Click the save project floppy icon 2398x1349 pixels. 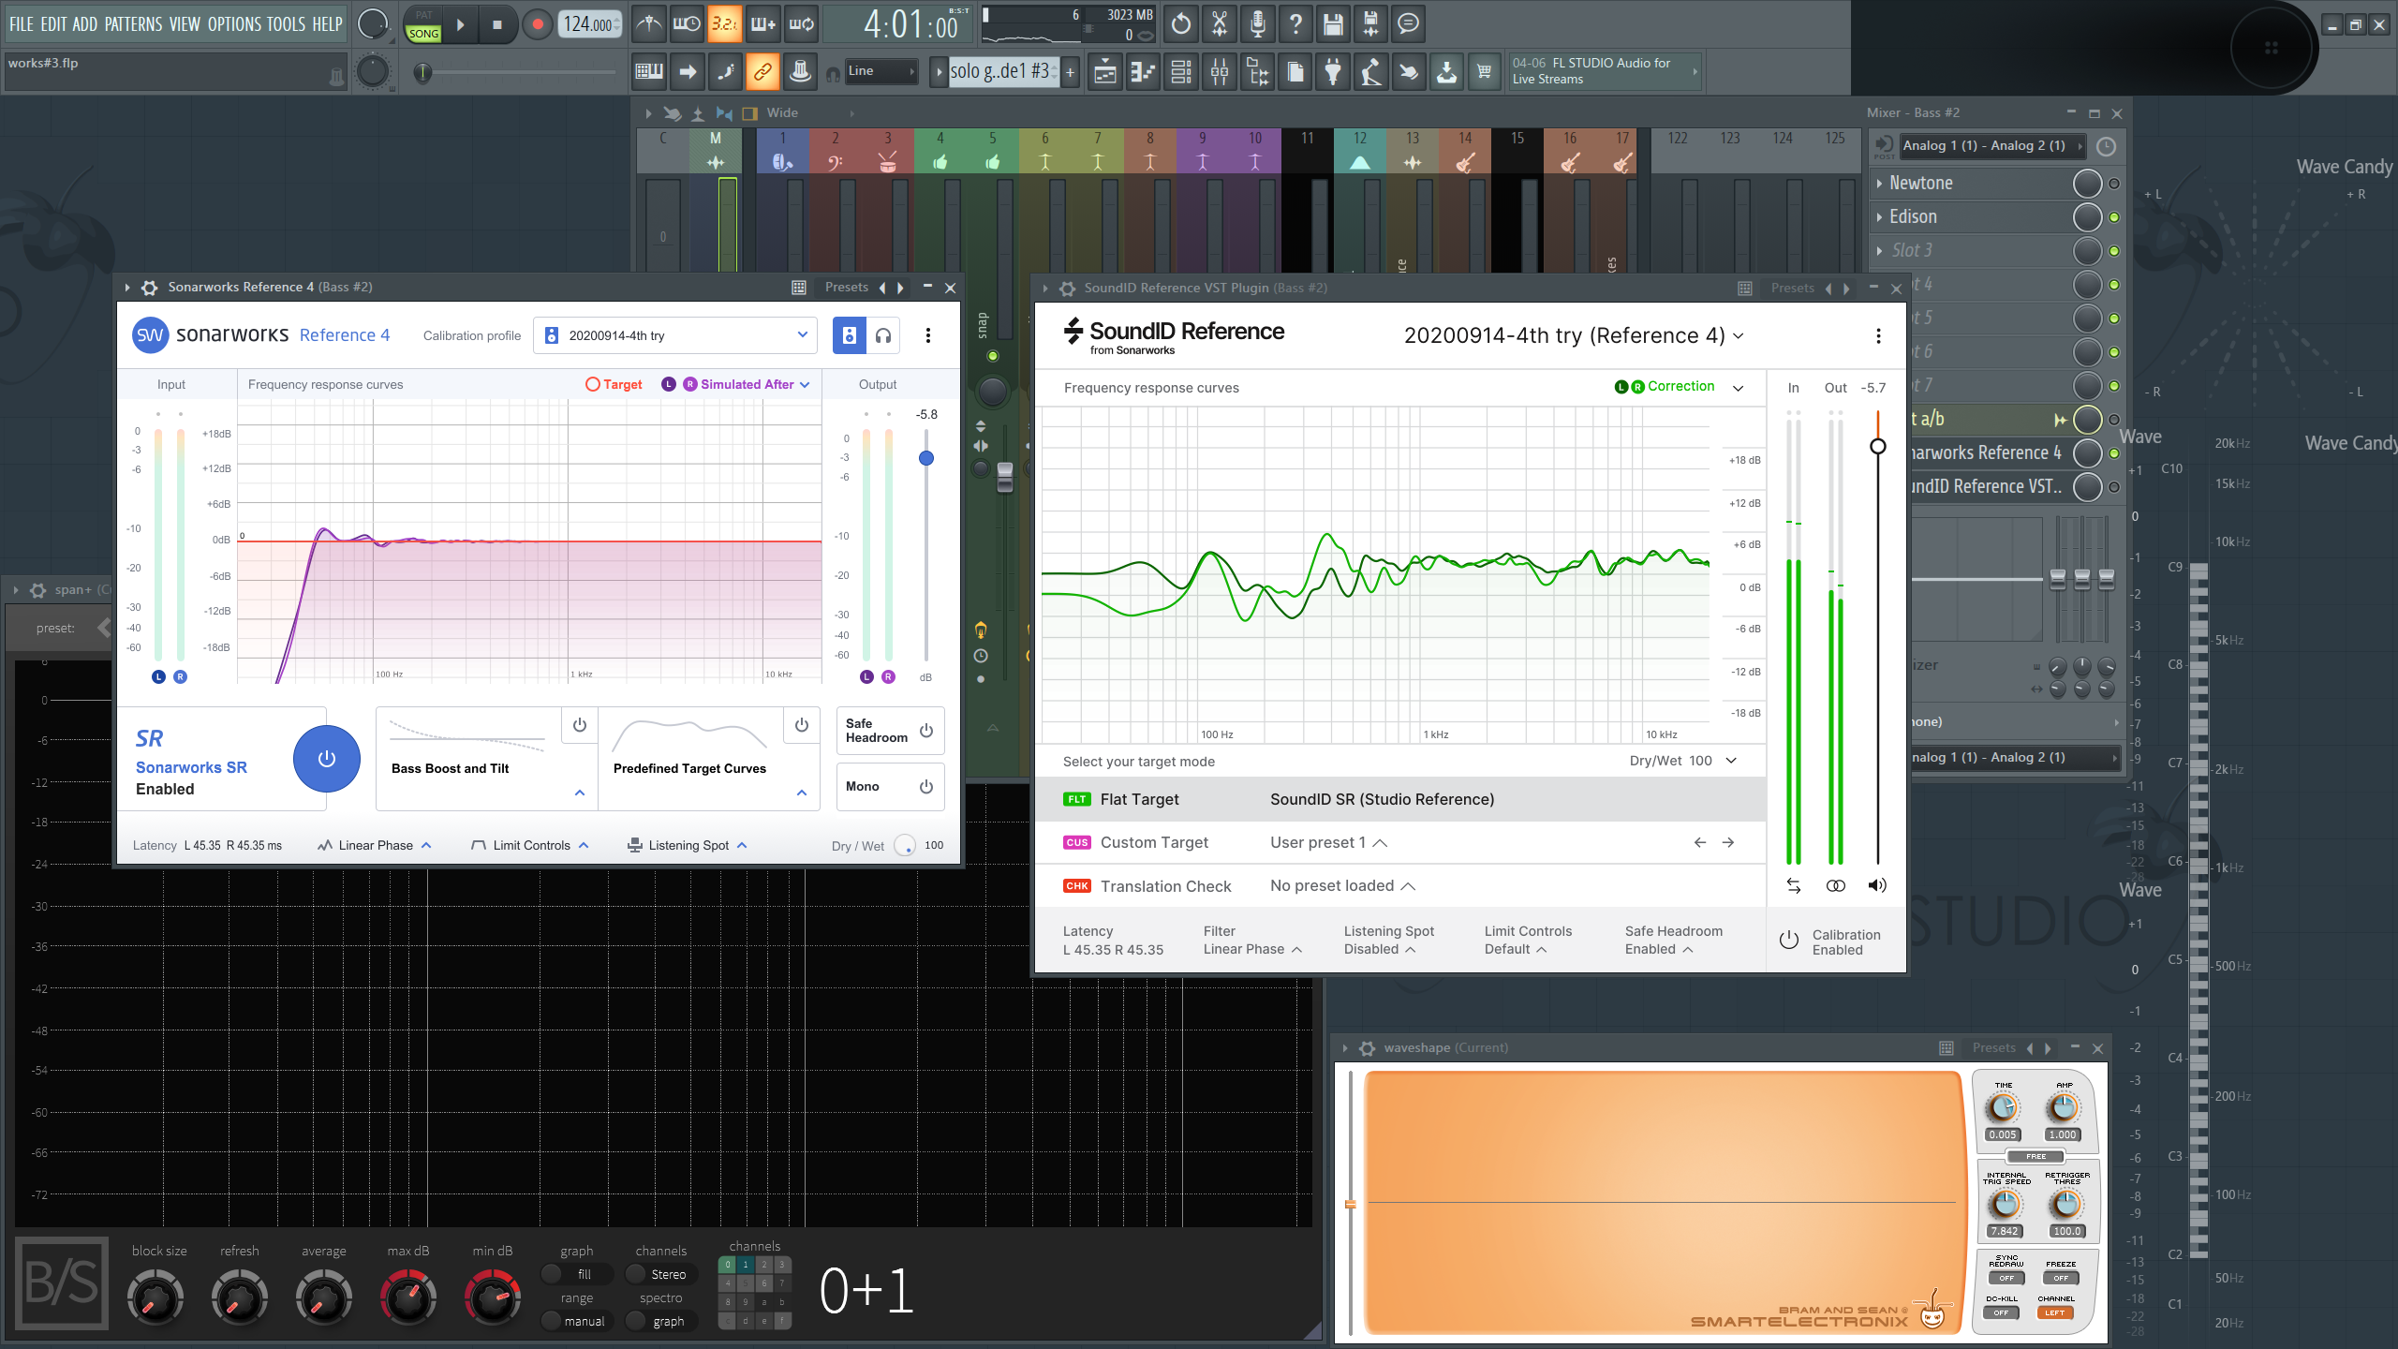pyautogui.click(x=1333, y=24)
